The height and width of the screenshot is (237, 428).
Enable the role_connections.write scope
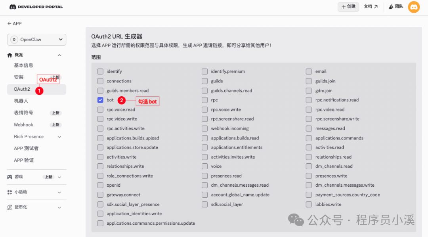(100, 176)
